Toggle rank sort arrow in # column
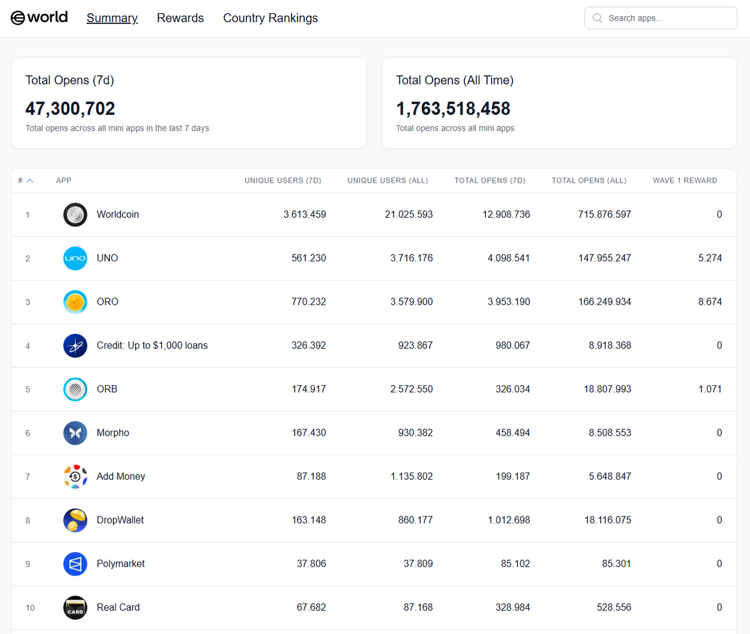The height and width of the screenshot is (634, 750). (x=29, y=181)
